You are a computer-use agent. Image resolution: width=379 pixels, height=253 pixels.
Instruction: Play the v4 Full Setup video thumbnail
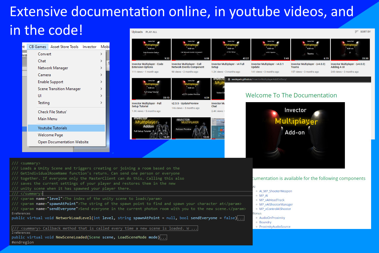coord(231,49)
